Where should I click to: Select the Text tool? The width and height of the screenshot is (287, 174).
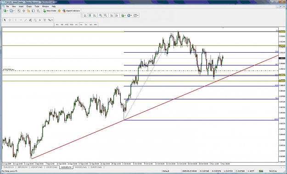pyautogui.click(x=39, y=20)
